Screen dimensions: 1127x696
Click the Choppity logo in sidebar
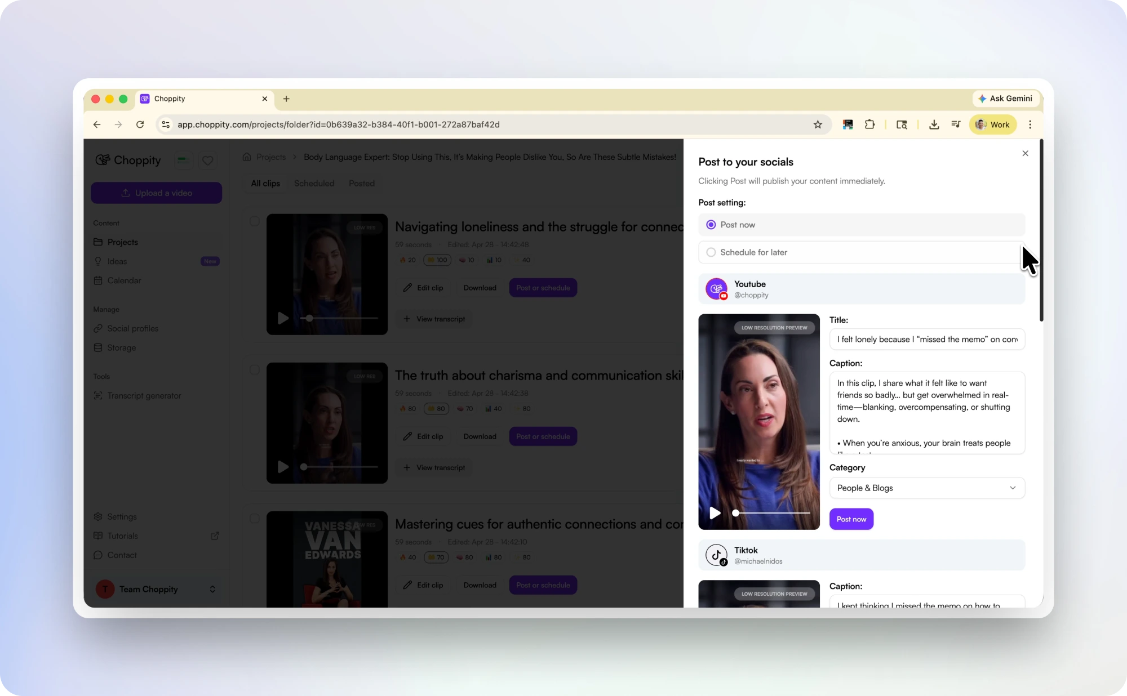pyautogui.click(x=128, y=160)
